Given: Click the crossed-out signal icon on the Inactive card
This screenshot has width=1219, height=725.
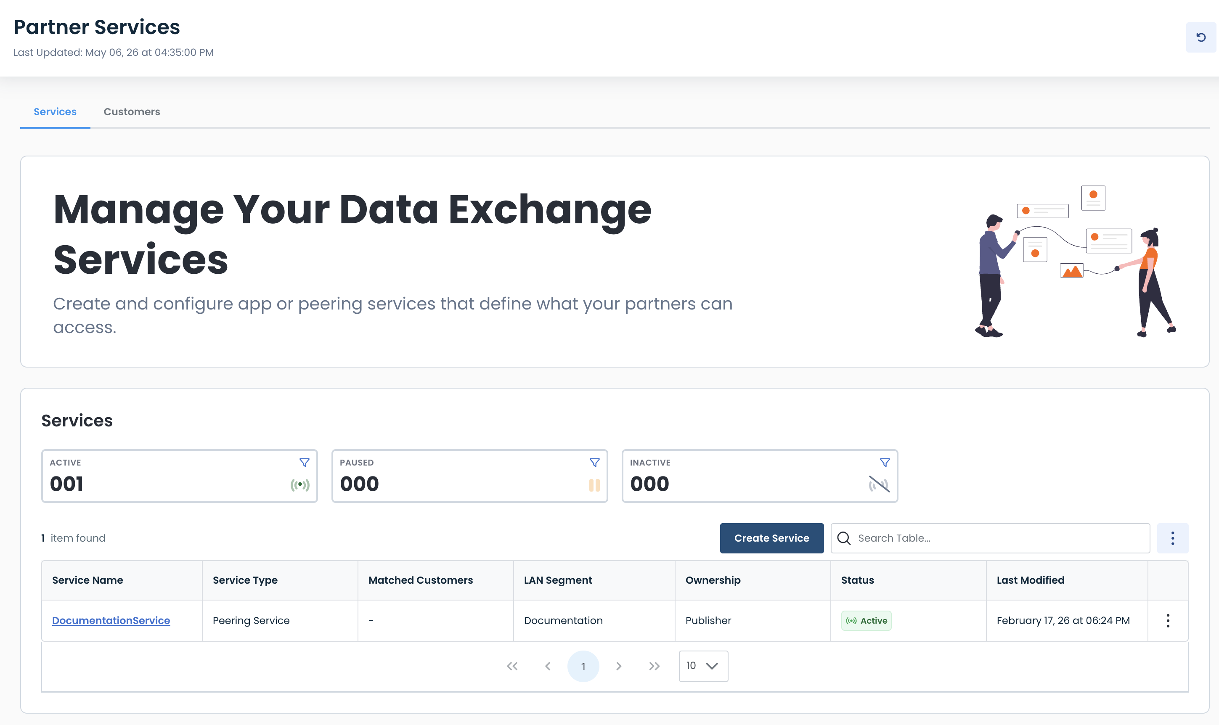Looking at the screenshot, I should (x=879, y=484).
